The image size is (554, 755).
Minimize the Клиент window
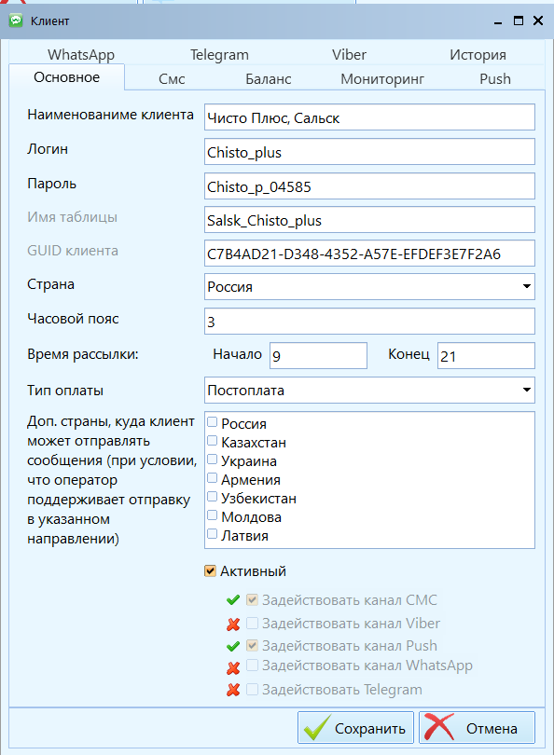pyautogui.click(x=498, y=21)
